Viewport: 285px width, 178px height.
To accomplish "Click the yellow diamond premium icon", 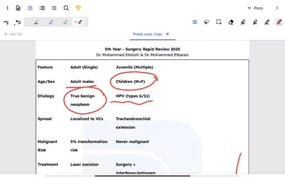I will click(x=78, y=8).
